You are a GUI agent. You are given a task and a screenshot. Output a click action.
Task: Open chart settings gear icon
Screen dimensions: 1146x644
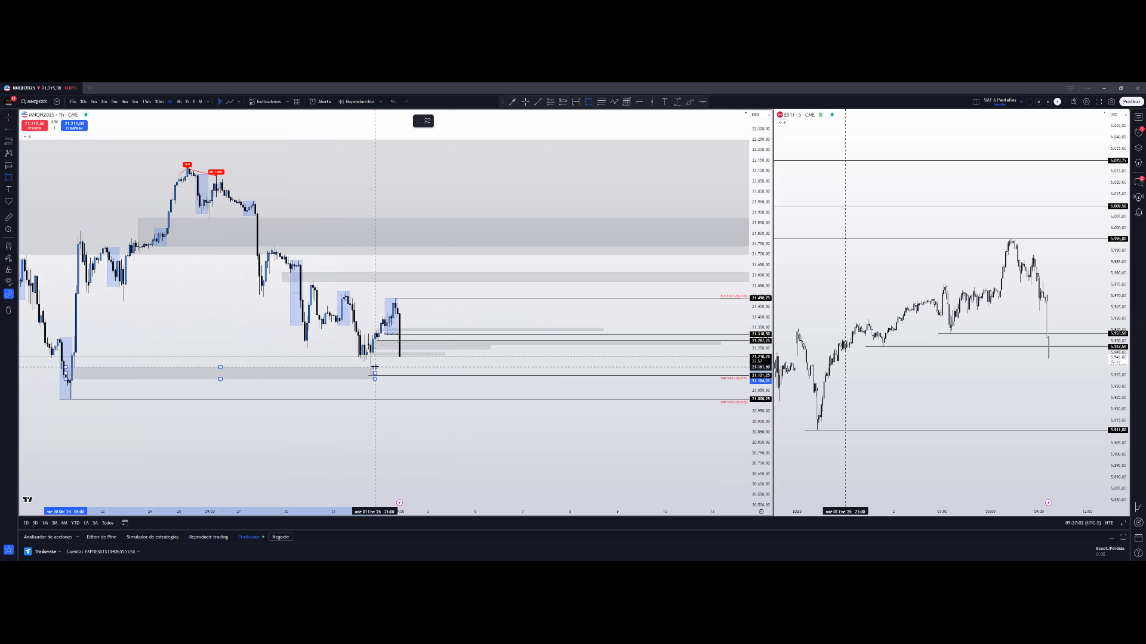click(1086, 102)
